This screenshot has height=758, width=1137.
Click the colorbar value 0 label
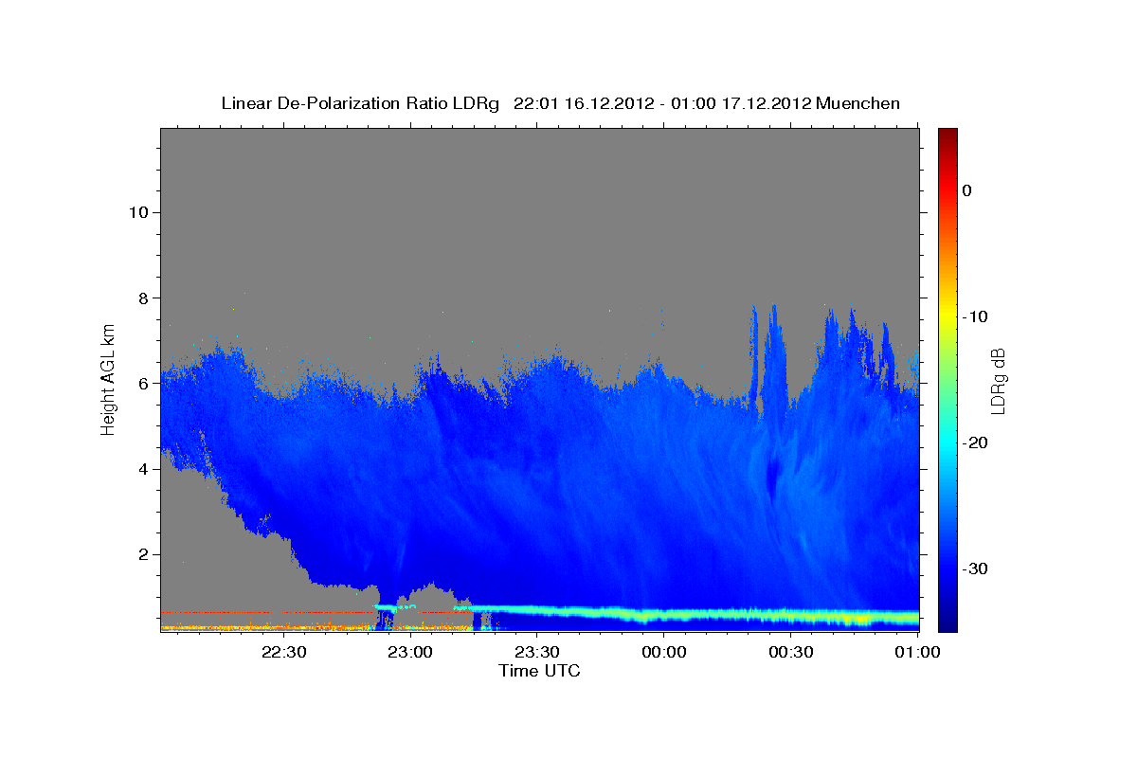[x=967, y=190]
